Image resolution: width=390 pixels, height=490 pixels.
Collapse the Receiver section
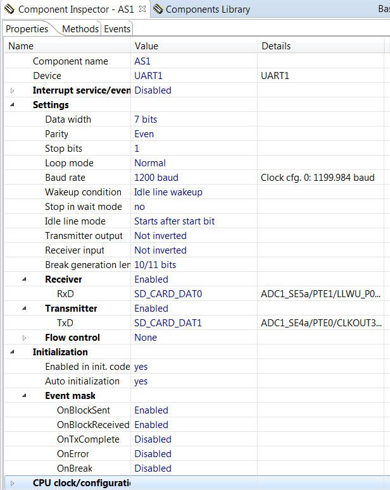coord(25,279)
